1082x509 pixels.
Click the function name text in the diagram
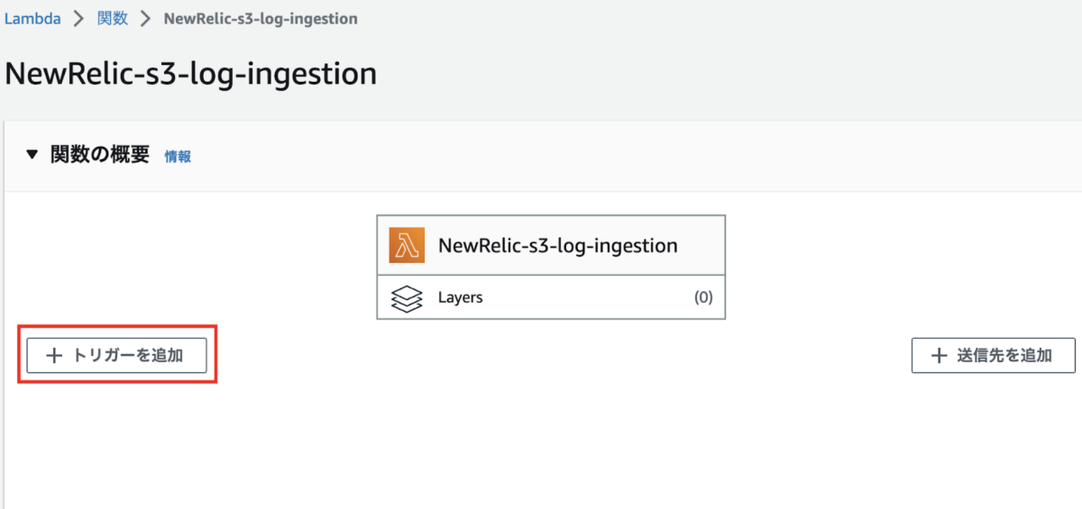point(557,245)
